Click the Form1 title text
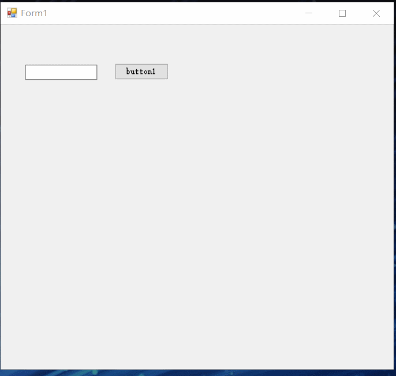396x376 pixels. point(34,13)
